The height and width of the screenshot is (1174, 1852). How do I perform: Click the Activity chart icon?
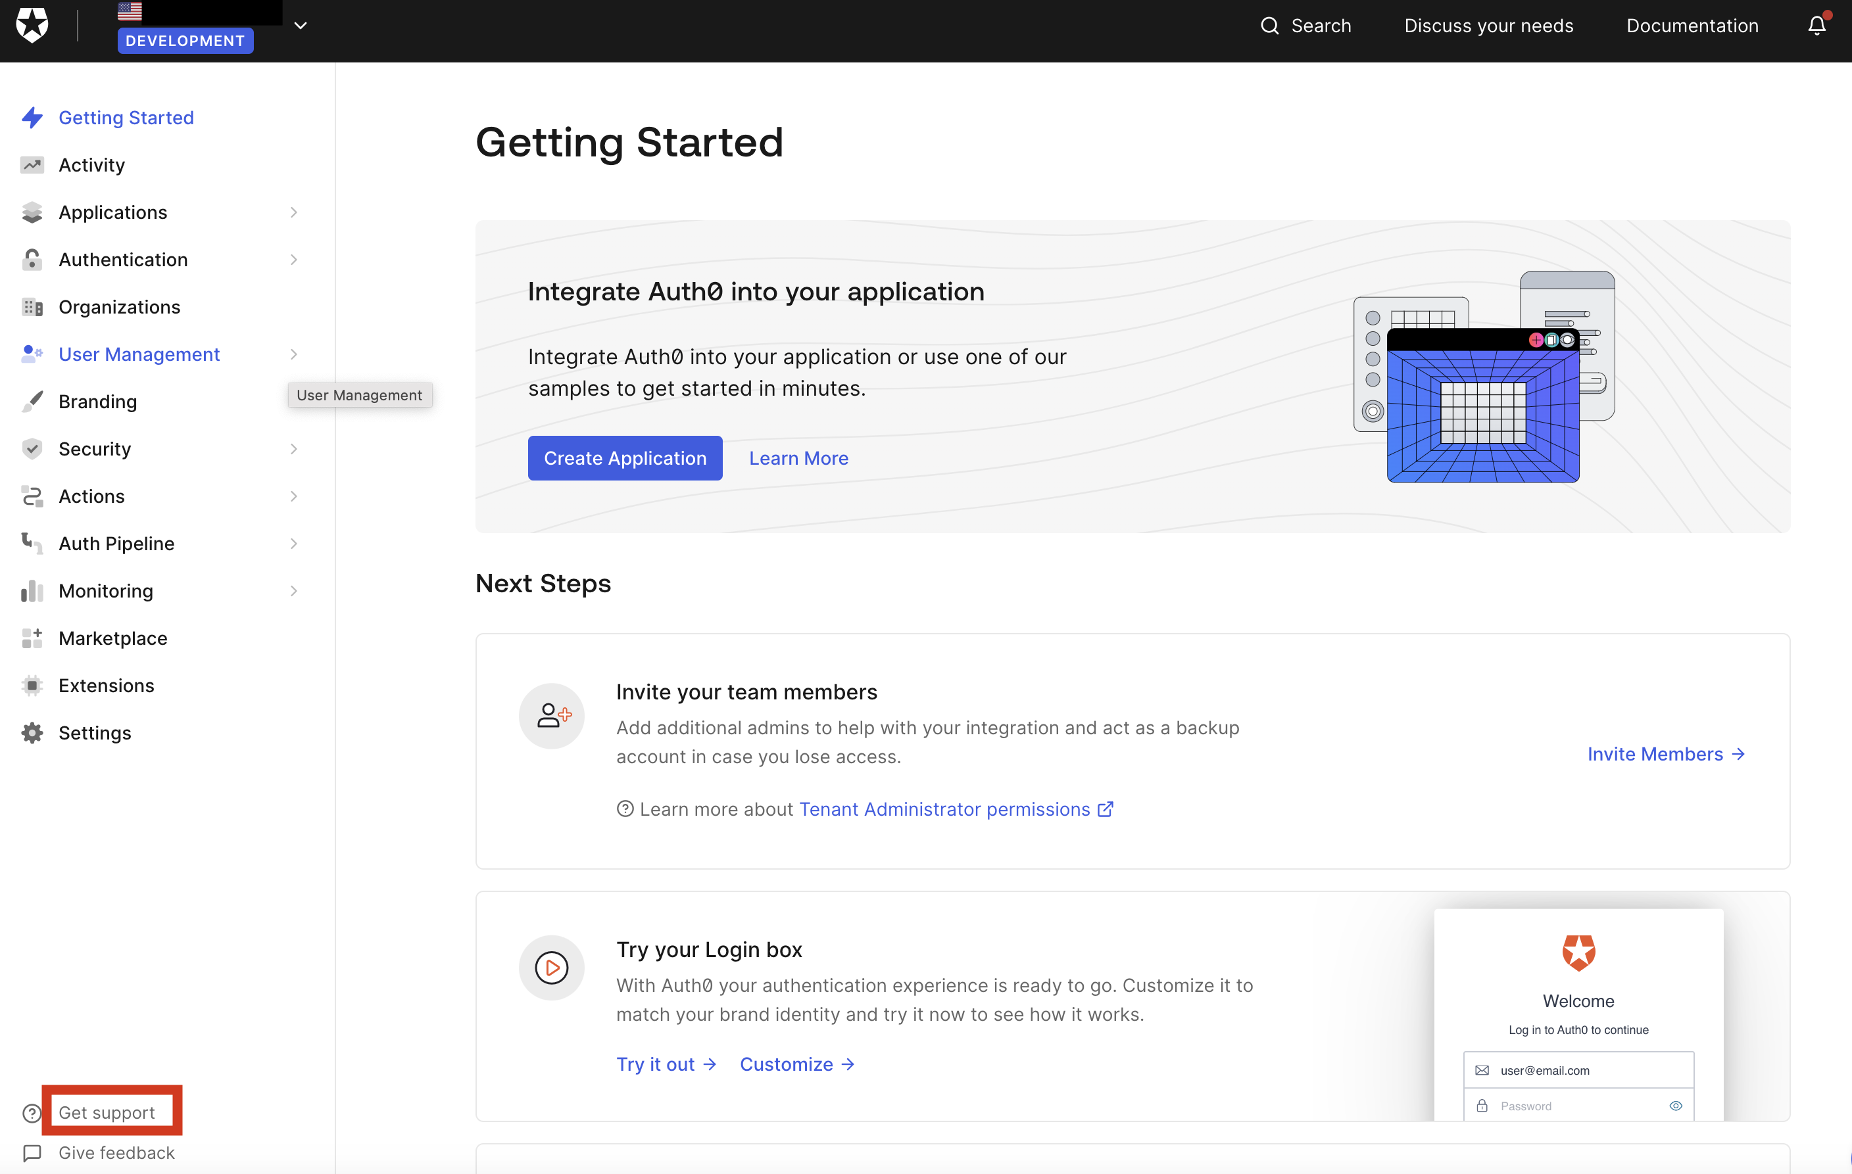(32, 164)
